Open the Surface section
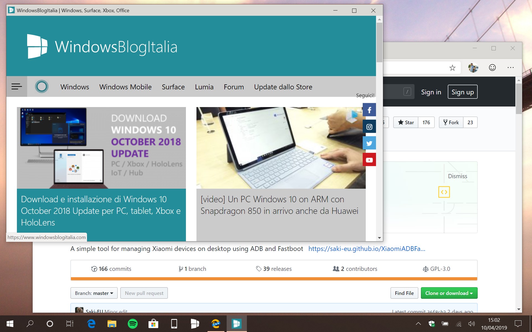 click(173, 87)
